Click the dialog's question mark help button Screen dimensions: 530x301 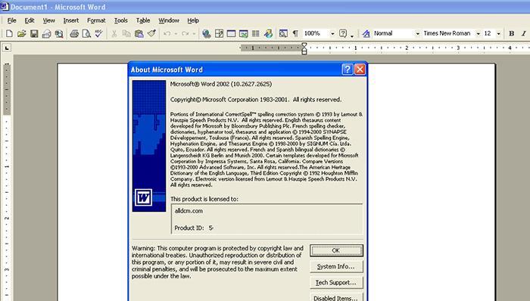click(348, 70)
